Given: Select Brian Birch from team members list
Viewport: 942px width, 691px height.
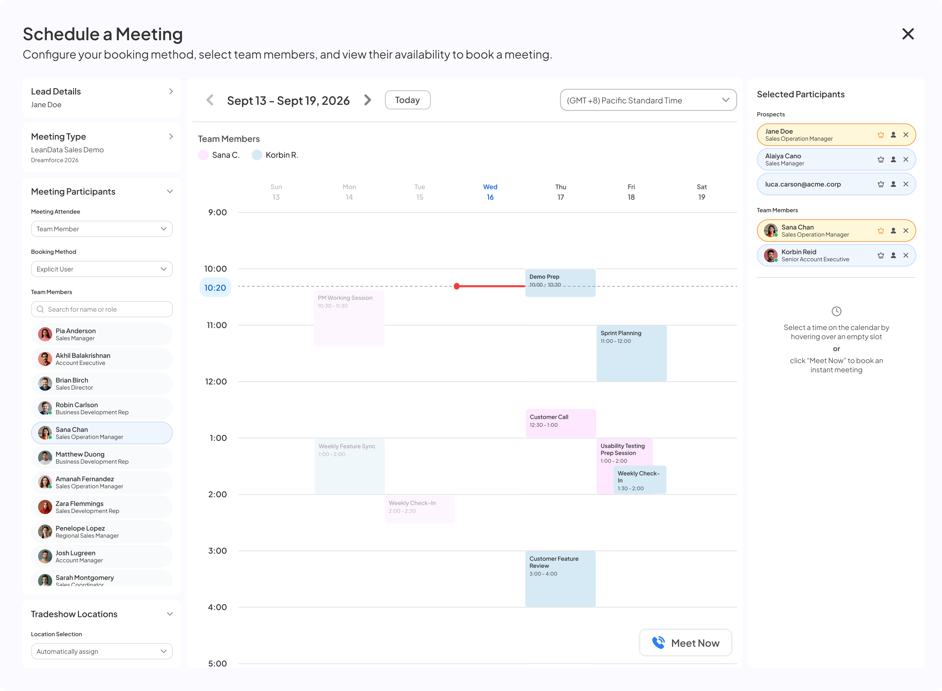Looking at the screenshot, I should [x=102, y=384].
